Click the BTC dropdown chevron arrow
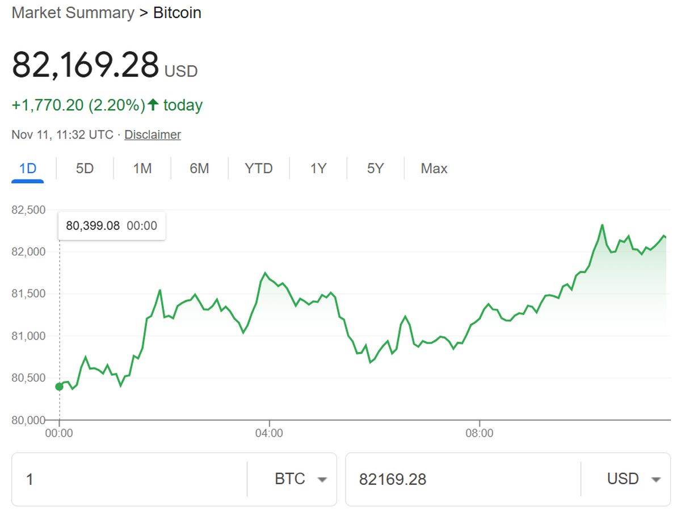This screenshot has width=681, height=511. point(322,480)
